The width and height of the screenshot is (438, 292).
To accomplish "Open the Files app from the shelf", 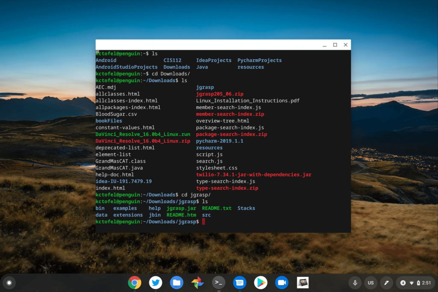I will click(177, 283).
